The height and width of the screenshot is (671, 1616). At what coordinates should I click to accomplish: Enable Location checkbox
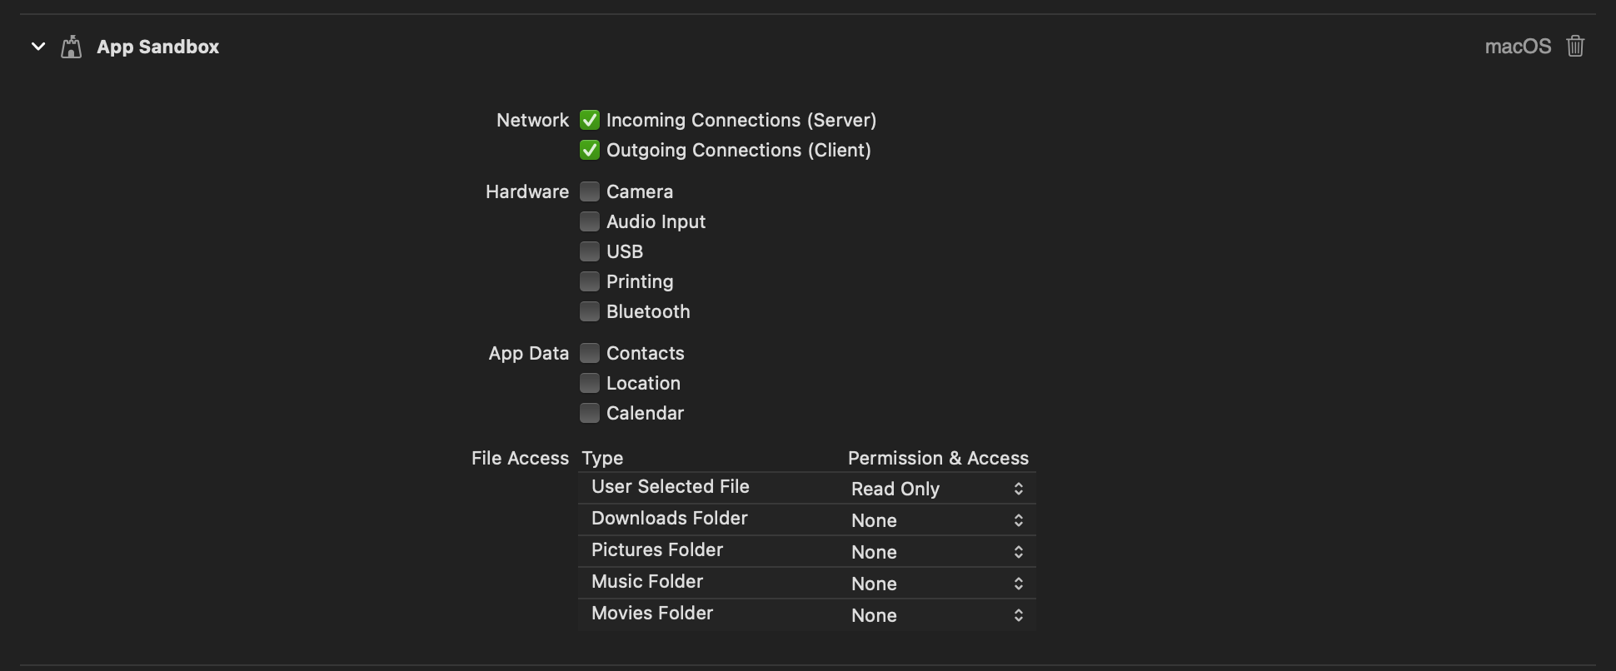pyautogui.click(x=590, y=383)
